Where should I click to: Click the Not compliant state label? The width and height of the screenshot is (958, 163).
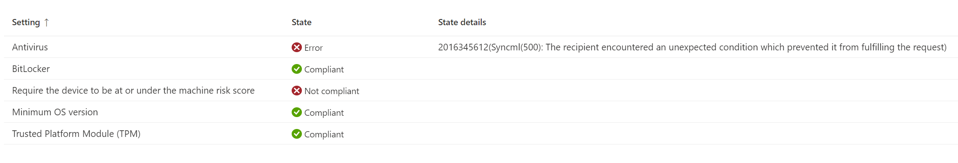(x=332, y=91)
